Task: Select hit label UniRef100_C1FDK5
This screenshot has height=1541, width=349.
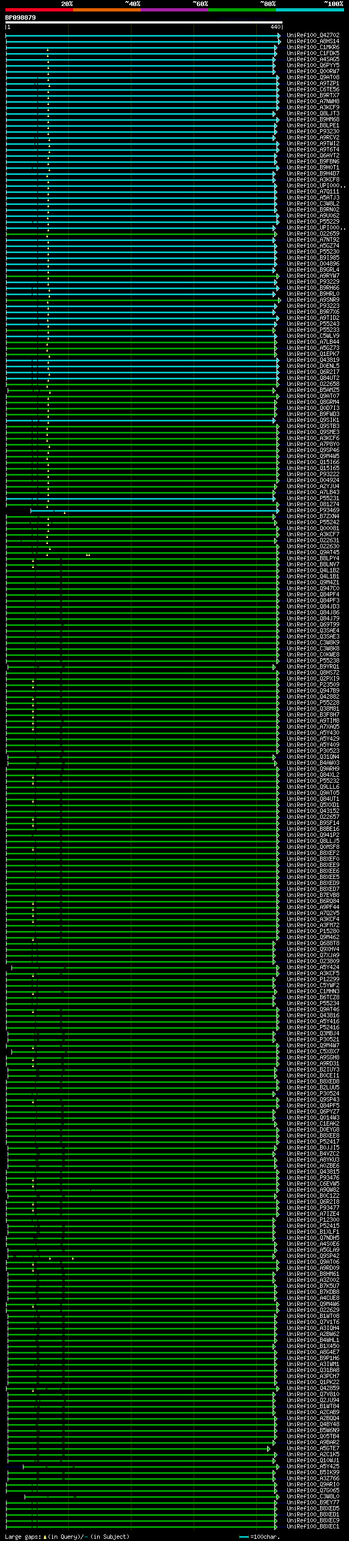Action: pyautogui.click(x=313, y=53)
